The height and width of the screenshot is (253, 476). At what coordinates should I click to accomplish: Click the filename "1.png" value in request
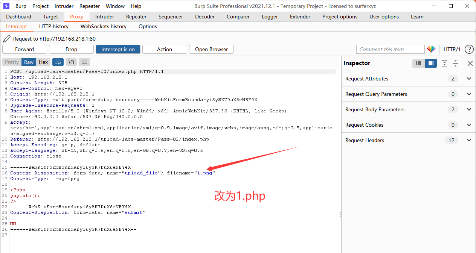point(204,173)
